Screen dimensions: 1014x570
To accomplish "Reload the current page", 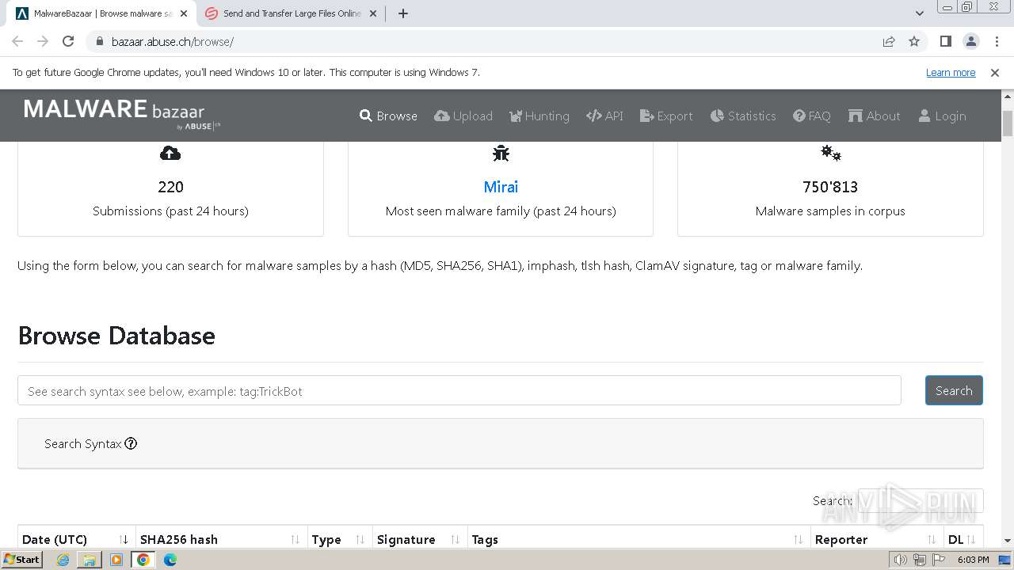I will [x=68, y=41].
